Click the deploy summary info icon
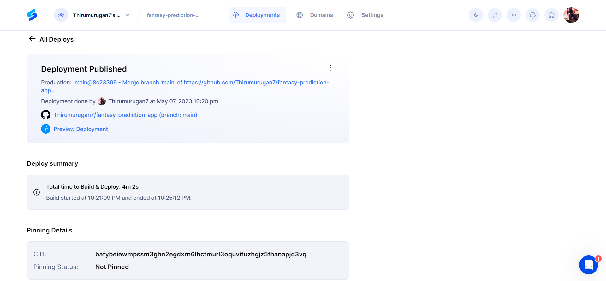Screen dimensions: 606x281 37,192
